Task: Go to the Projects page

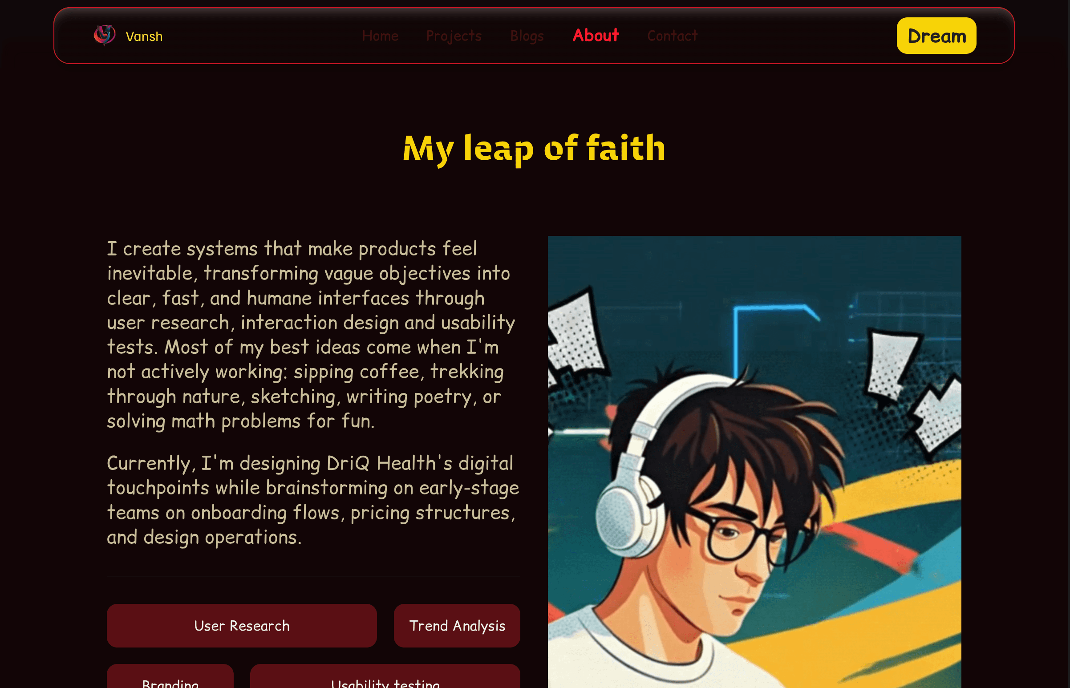Action: tap(454, 36)
